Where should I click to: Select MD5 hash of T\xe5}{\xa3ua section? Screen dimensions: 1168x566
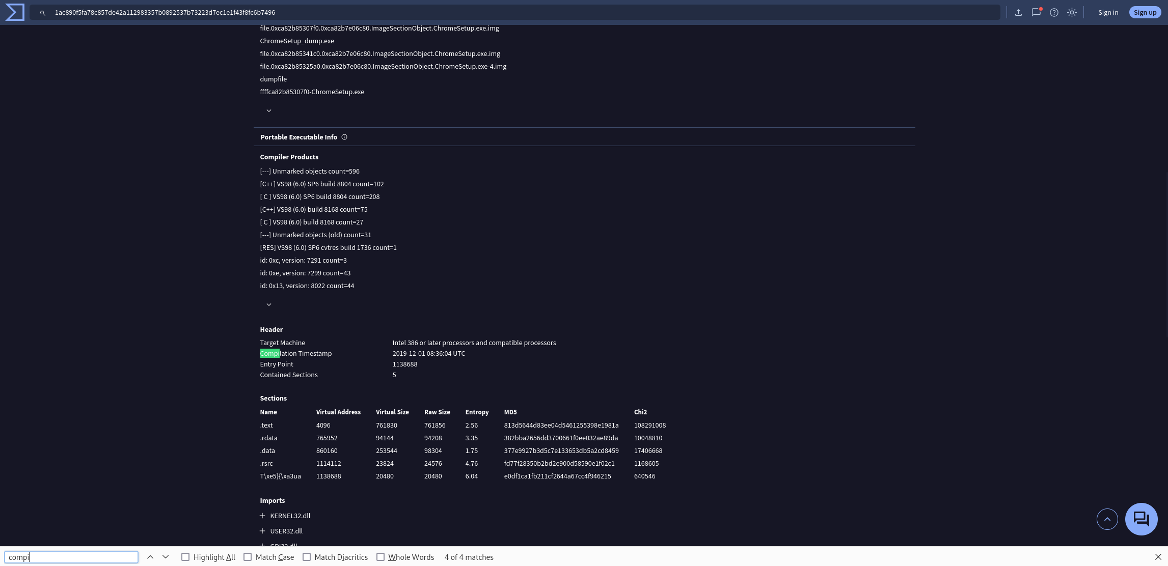(558, 476)
